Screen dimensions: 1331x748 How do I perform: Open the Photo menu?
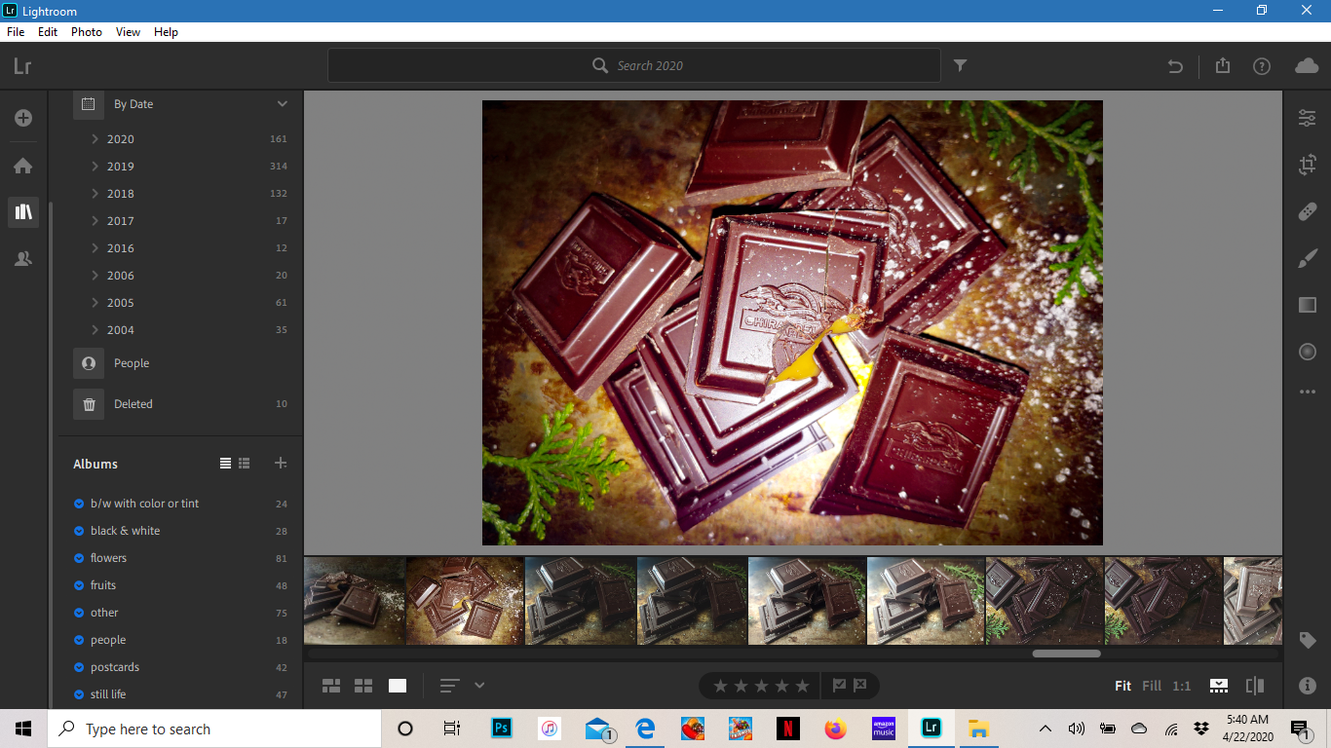coord(87,32)
